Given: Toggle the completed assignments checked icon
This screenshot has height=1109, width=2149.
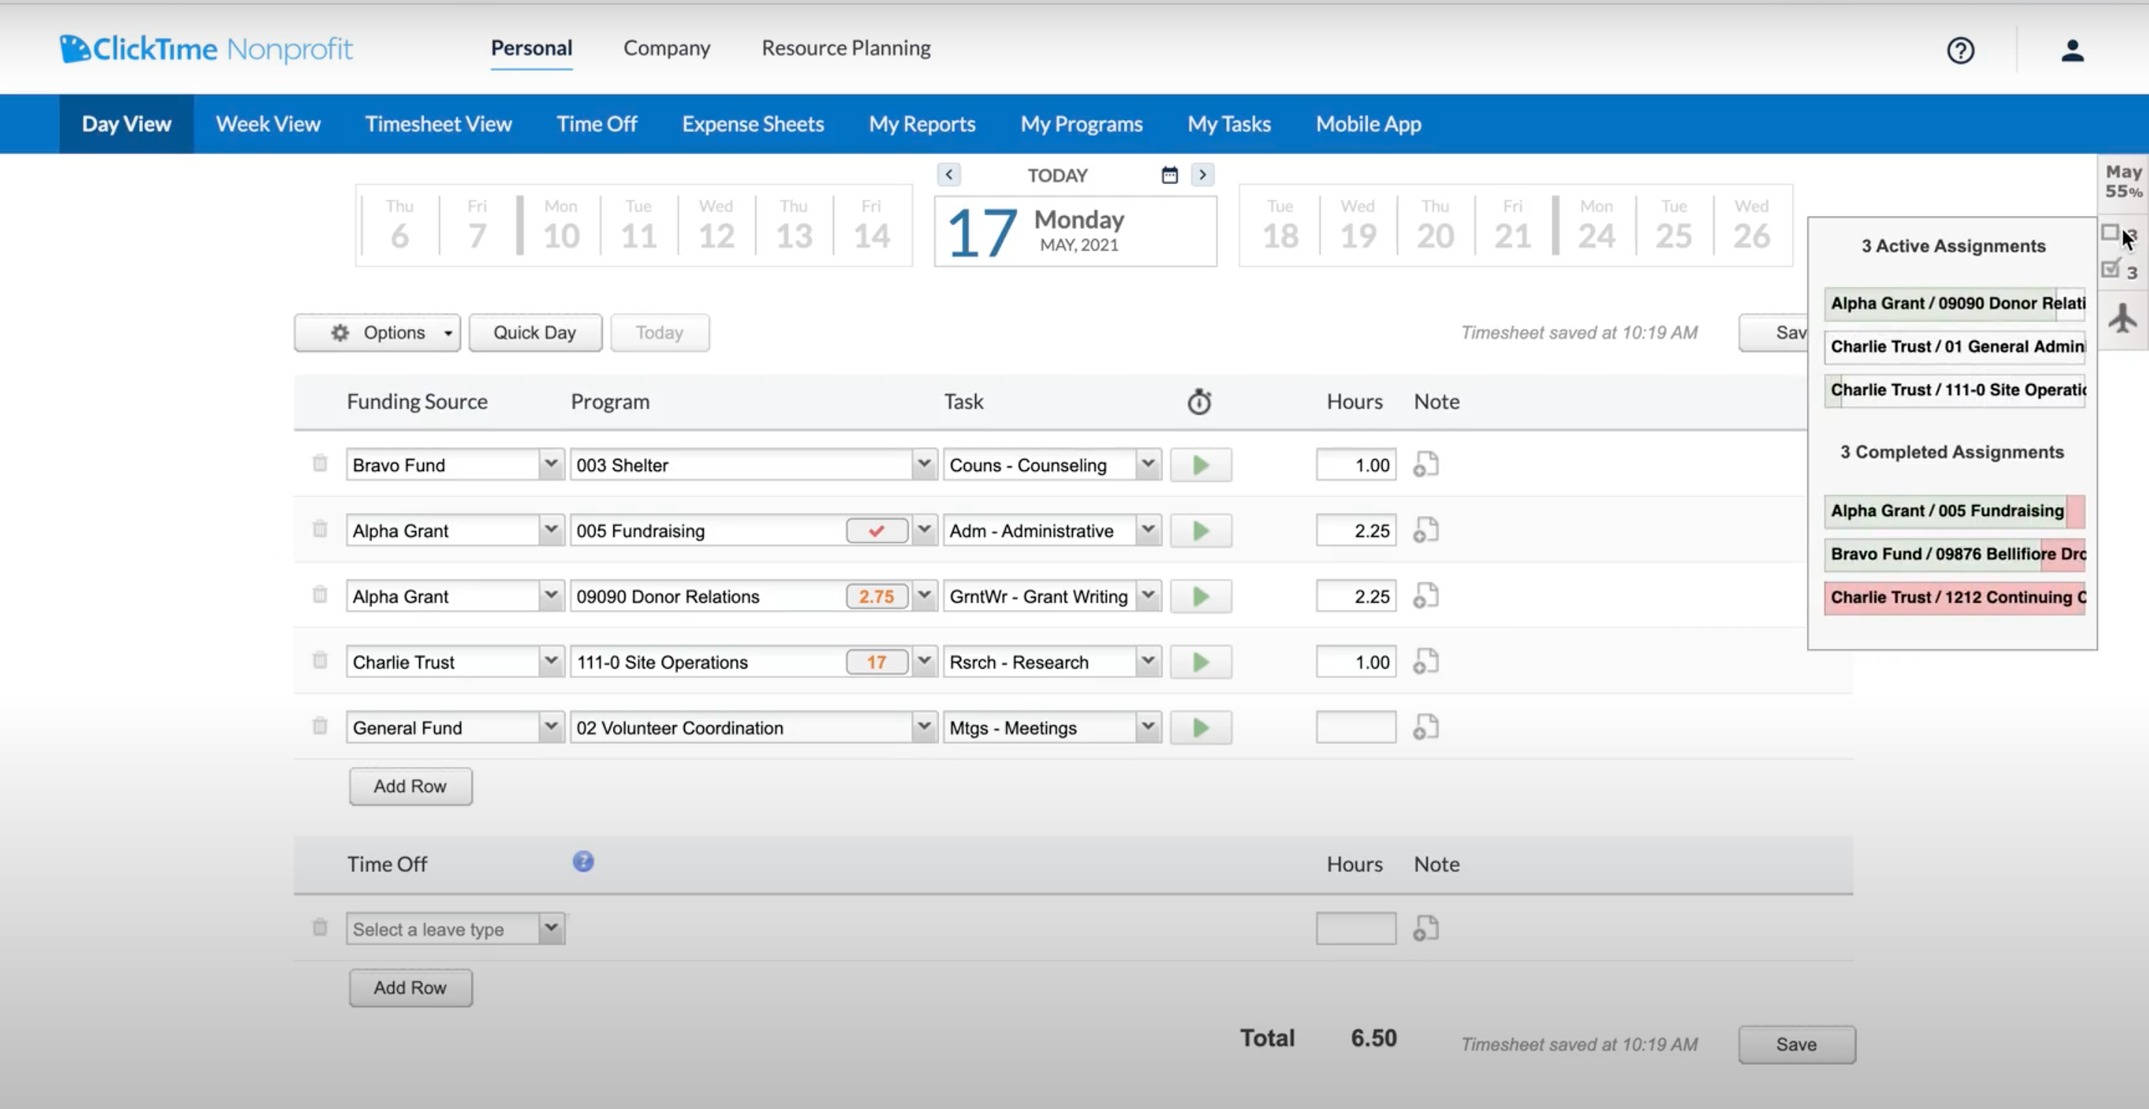Looking at the screenshot, I should pyautogui.click(x=2112, y=269).
